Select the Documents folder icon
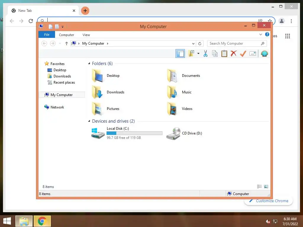 [x=173, y=76]
